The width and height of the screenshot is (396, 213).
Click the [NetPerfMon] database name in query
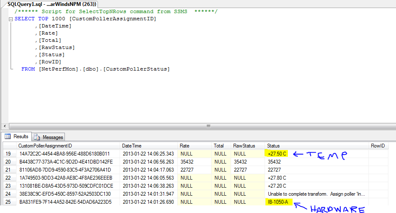[x=59, y=69]
